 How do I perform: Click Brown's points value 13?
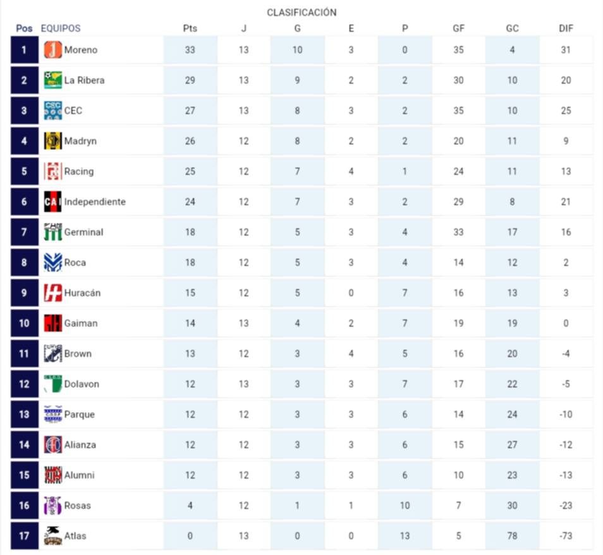click(x=190, y=354)
